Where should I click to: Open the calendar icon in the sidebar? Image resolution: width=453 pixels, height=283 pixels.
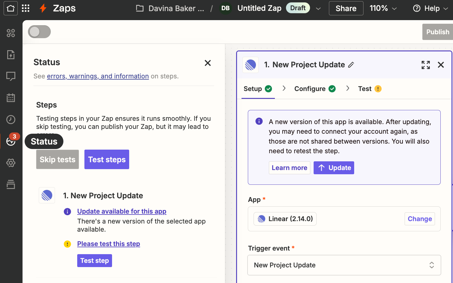click(11, 98)
